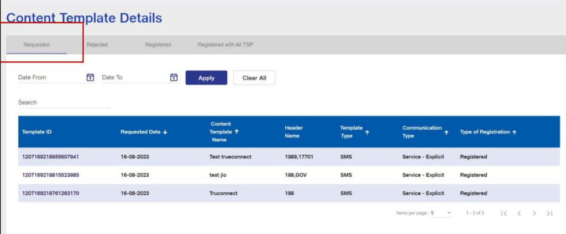Switch to the Rejected tab
Image resolution: width=566 pixels, height=234 pixels.
click(x=97, y=45)
